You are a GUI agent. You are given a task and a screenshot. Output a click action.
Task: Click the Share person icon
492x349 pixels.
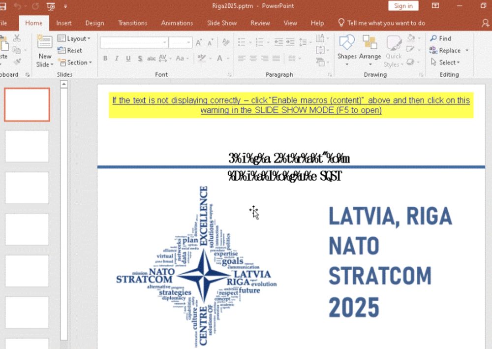point(486,23)
